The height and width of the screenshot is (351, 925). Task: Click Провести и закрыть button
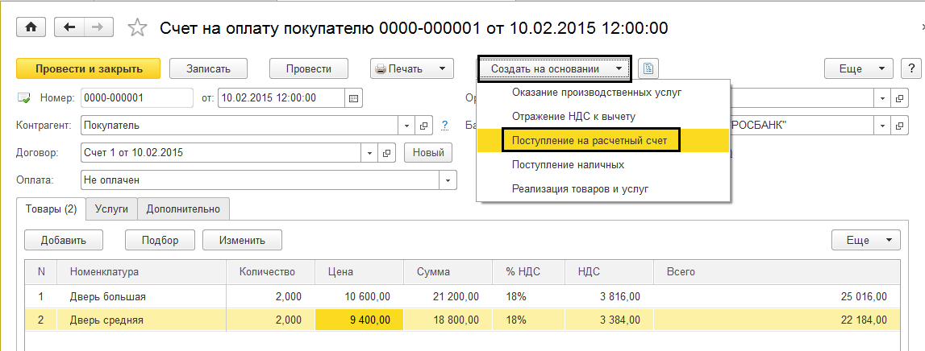pyautogui.click(x=89, y=68)
